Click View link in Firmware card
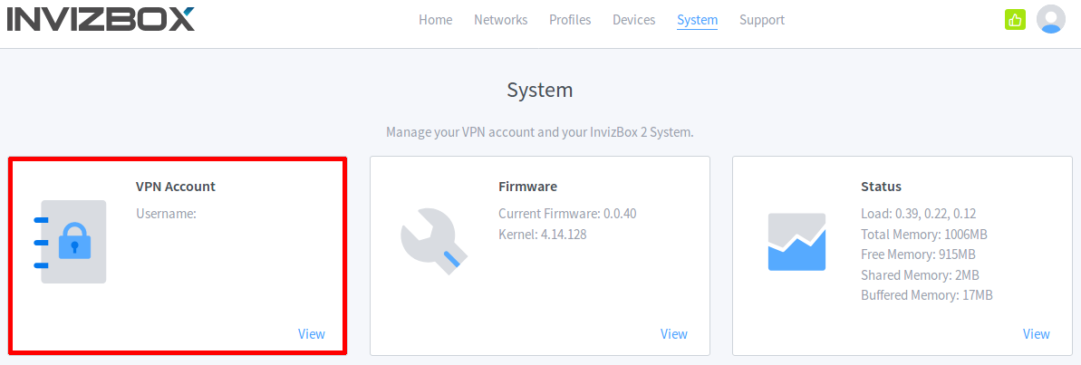Viewport: 1081px width, 365px height. pyautogui.click(x=674, y=333)
